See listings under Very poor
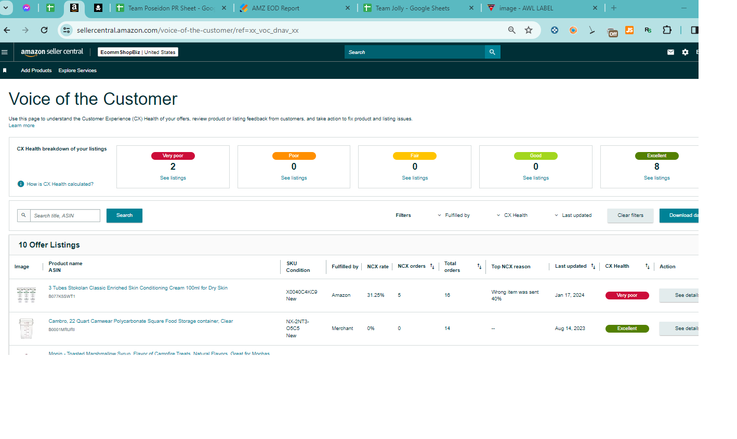This screenshot has height=439, width=737. pyautogui.click(x=173, y=178)
